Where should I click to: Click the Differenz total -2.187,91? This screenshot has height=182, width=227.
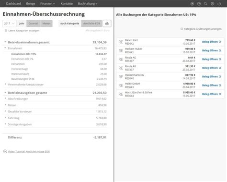[x=100, y=137]
